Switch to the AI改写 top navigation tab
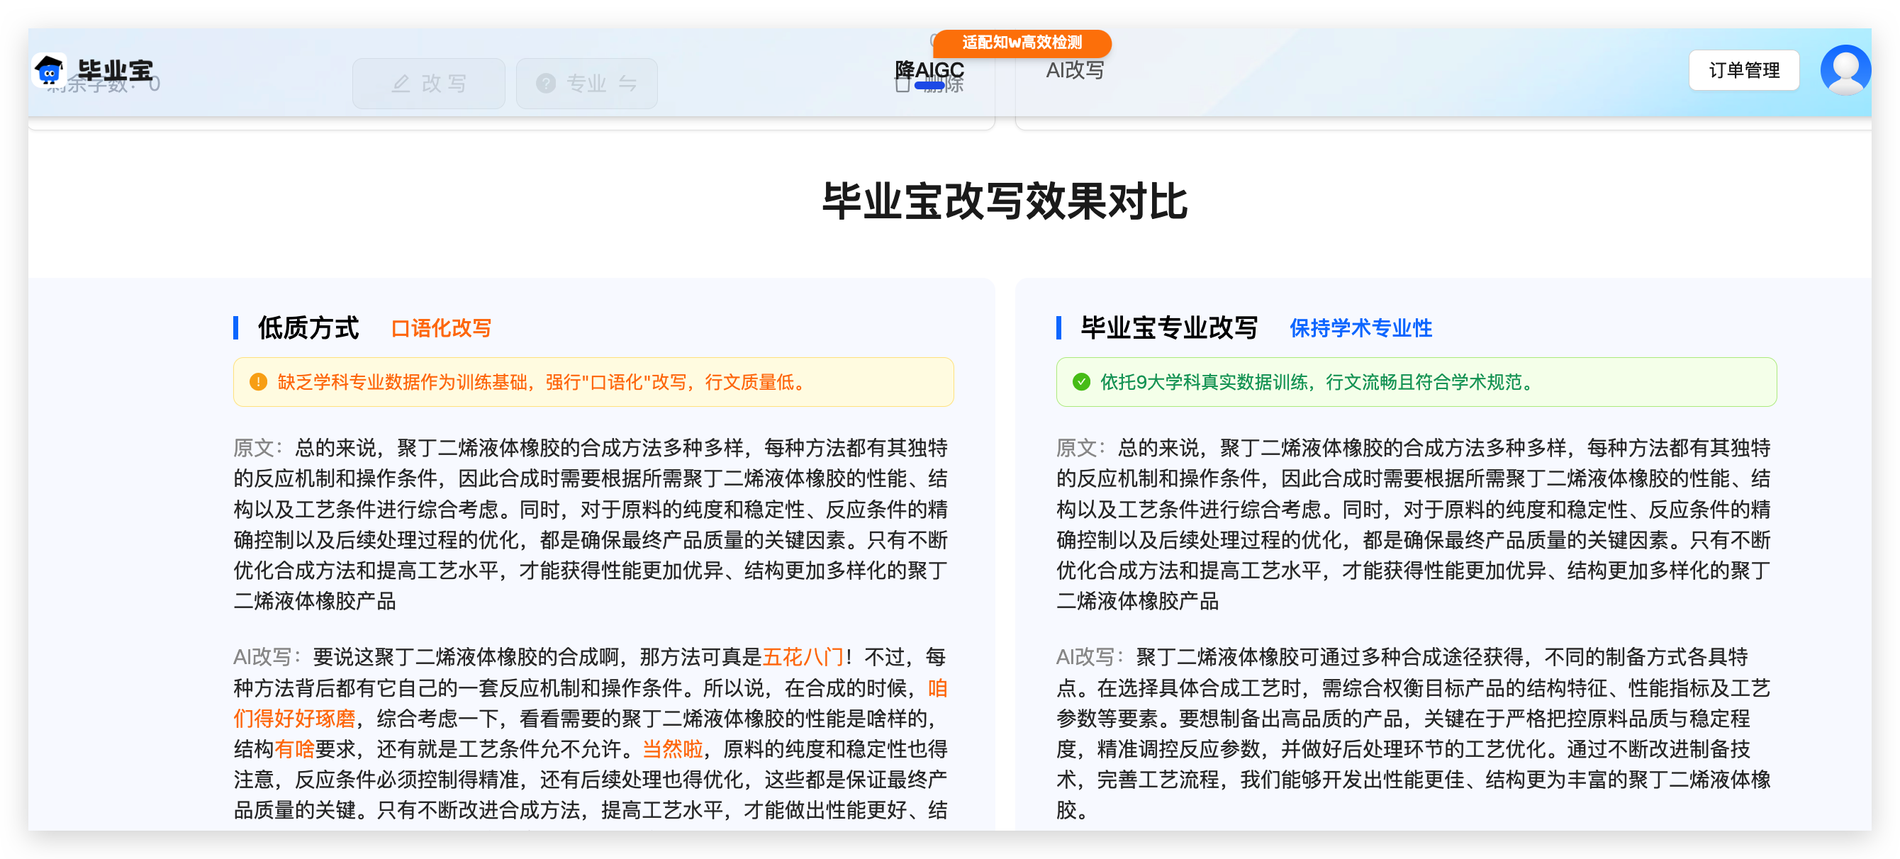The image size is (1900, 859). (x=1075, y=70)
